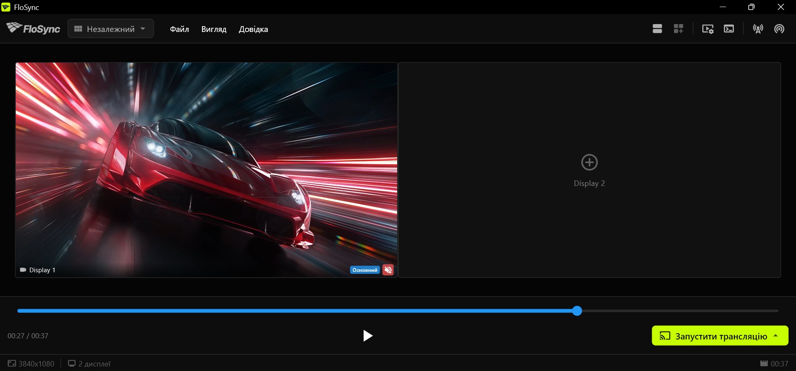Add media to Display 2 with plus icon
This screenshot has height=371, width=796.
[x=590, y=162]
